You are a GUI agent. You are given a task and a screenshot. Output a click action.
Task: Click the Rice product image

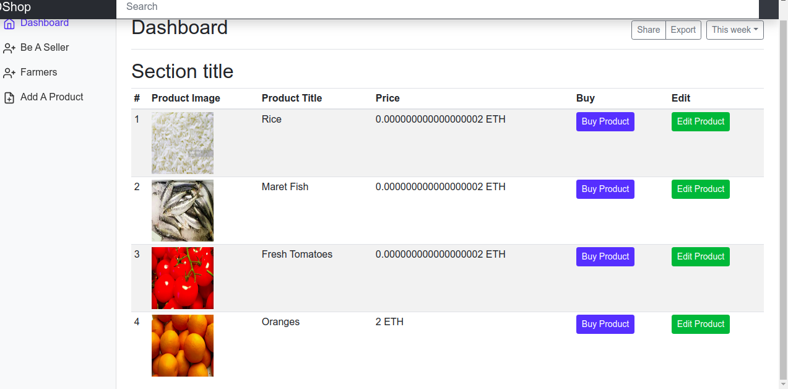pyautogui.click(x=183, y=143)
